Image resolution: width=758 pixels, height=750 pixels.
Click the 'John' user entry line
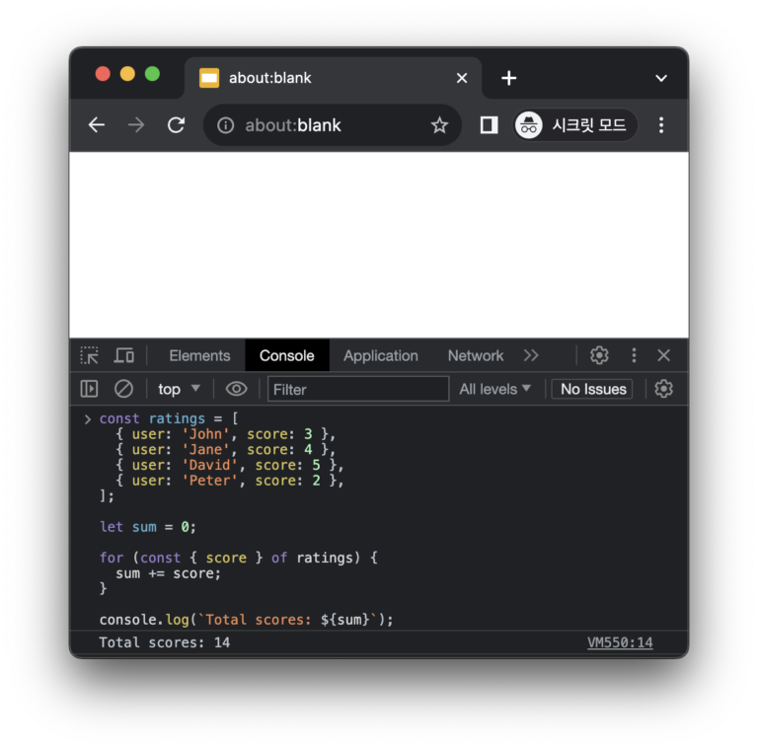coord(225,434)
